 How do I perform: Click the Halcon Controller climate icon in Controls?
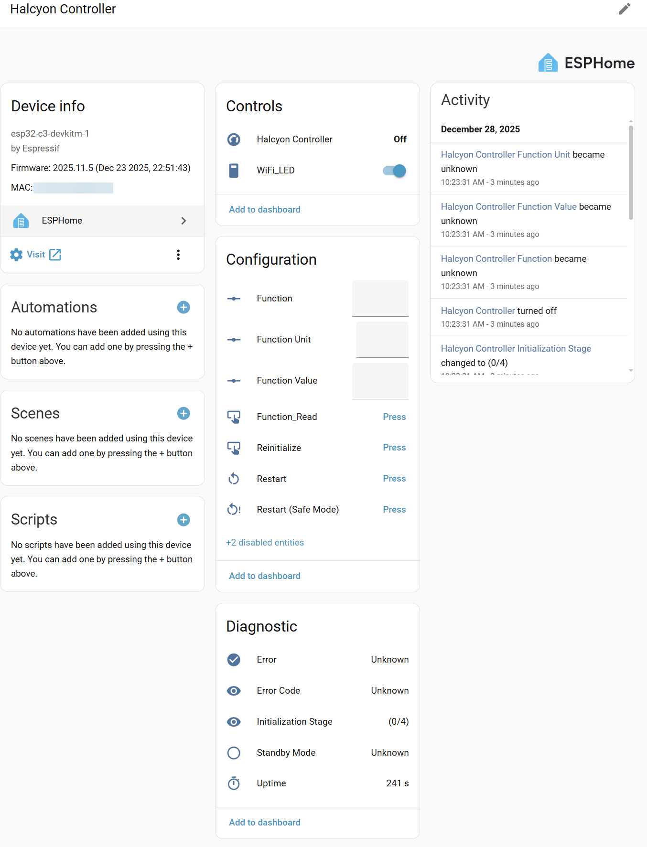(x=234, y=139)
